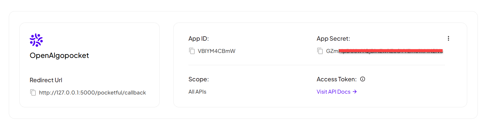Click the redirect URL http://127.0.0.1:5000/pocketful/callback

(92, 93)
